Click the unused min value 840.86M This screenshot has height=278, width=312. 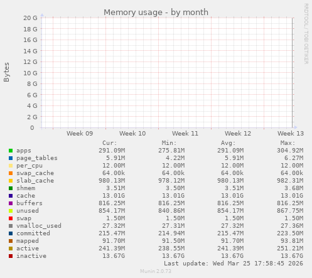171,211
